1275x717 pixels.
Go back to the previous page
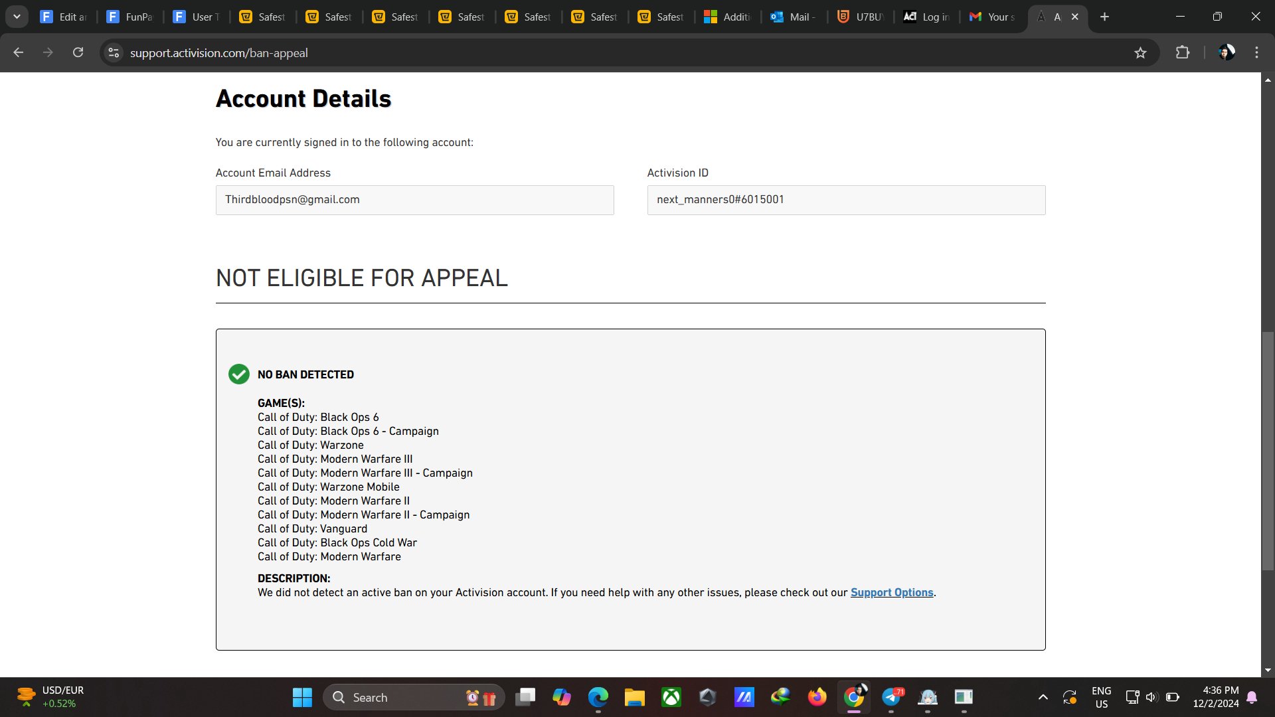pyautogui.click(x=19, y=52)
